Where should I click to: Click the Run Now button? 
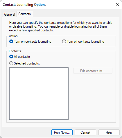pos(62,132)
